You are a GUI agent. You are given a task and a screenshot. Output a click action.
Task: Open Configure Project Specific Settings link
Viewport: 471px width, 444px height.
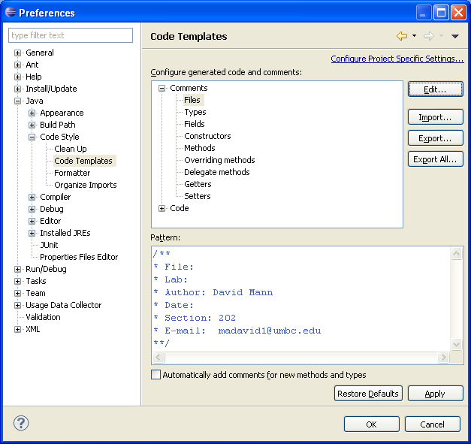[x=397, y=59]
